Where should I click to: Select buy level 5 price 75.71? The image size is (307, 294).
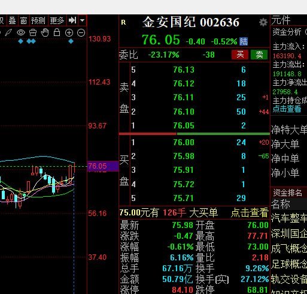(184, 198)
